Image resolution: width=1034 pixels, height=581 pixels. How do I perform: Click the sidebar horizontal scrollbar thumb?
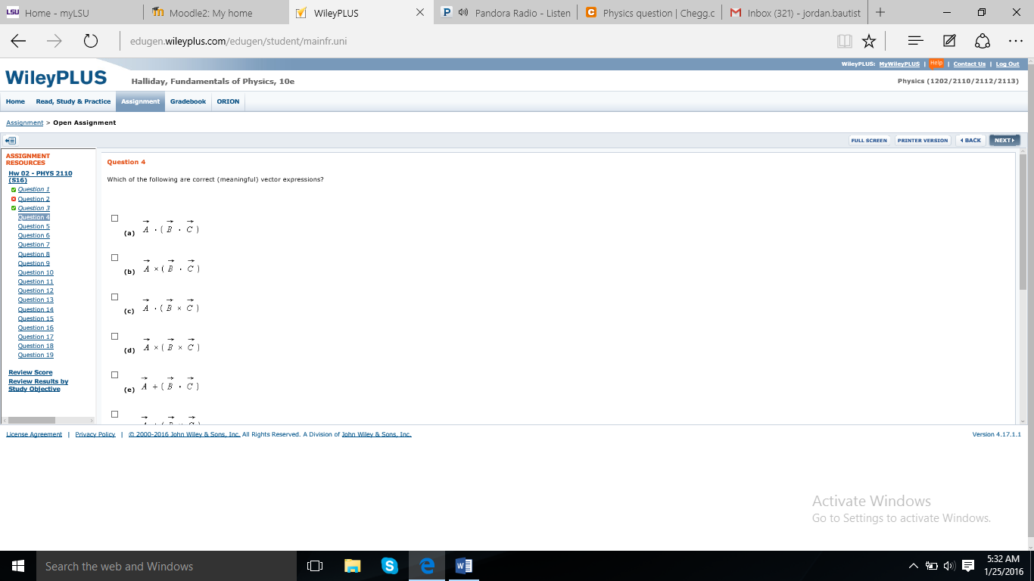32,420
